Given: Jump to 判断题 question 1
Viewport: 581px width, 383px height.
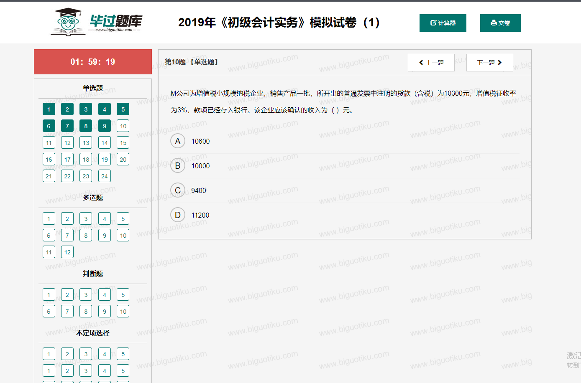Looking at the screenshot, I should coord(49,295).
